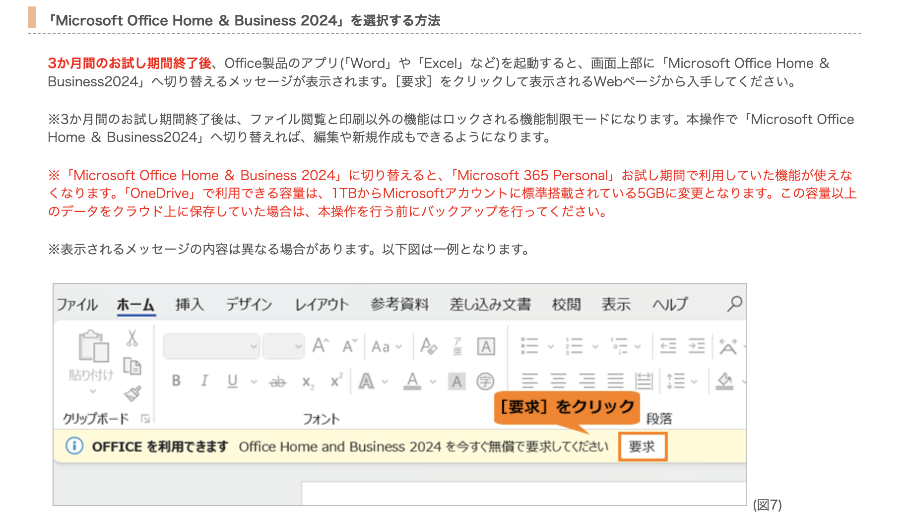Open the 校閲 ribbon tab
This screenshot has height=528, width=906.
[x=566, y=304]
